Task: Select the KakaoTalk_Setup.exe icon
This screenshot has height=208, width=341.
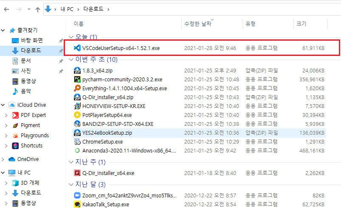Action: (77, 204)
